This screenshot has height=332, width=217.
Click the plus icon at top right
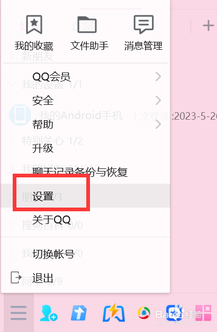[209, 25]
